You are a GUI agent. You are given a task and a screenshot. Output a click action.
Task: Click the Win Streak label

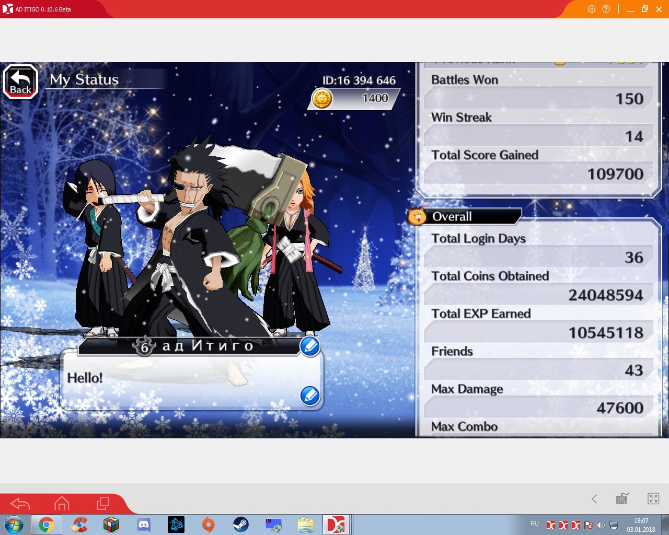coord(462,118)
